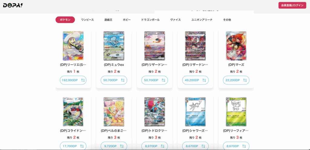The width and height of the screenshot is (310, 150).
Task: Click the exchange arrows icon beside 9,720DP
Action: [122, 146]
